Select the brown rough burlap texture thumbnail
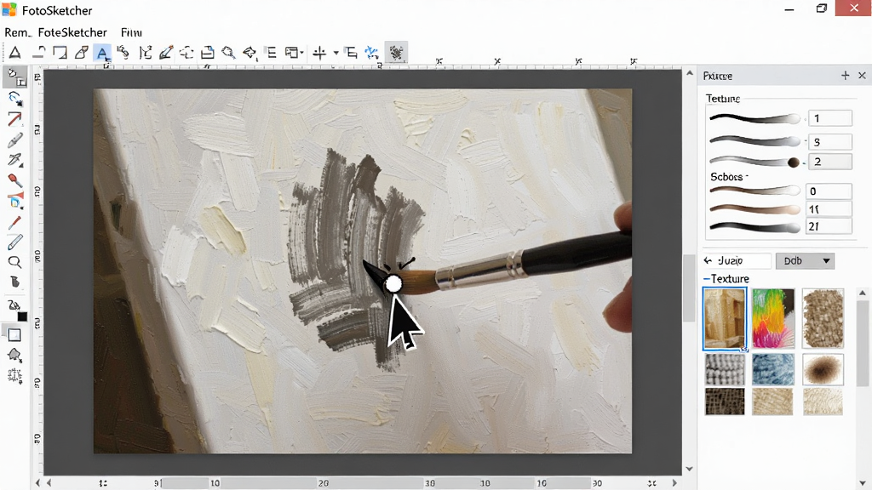Viewport: 872px width, 490px height. (823, 318)
